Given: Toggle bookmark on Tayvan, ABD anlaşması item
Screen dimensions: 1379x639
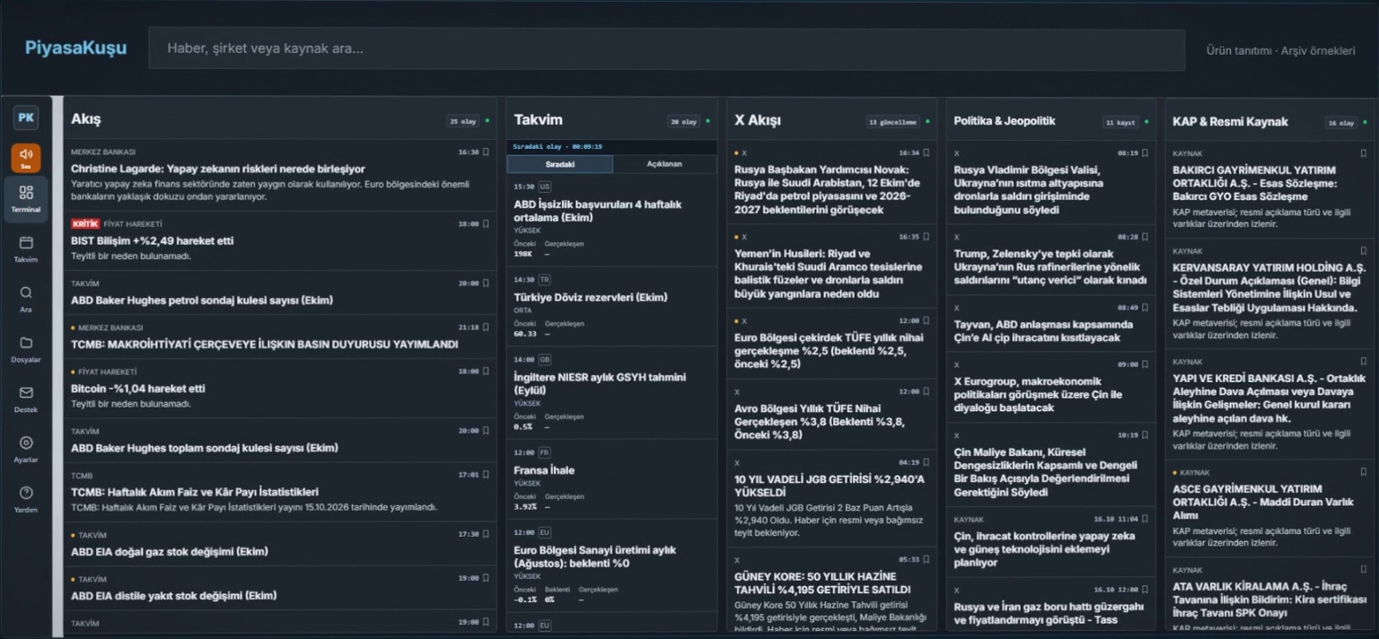Looking at the screenshot, I should pyautogui.click(x=1145, y=308).
